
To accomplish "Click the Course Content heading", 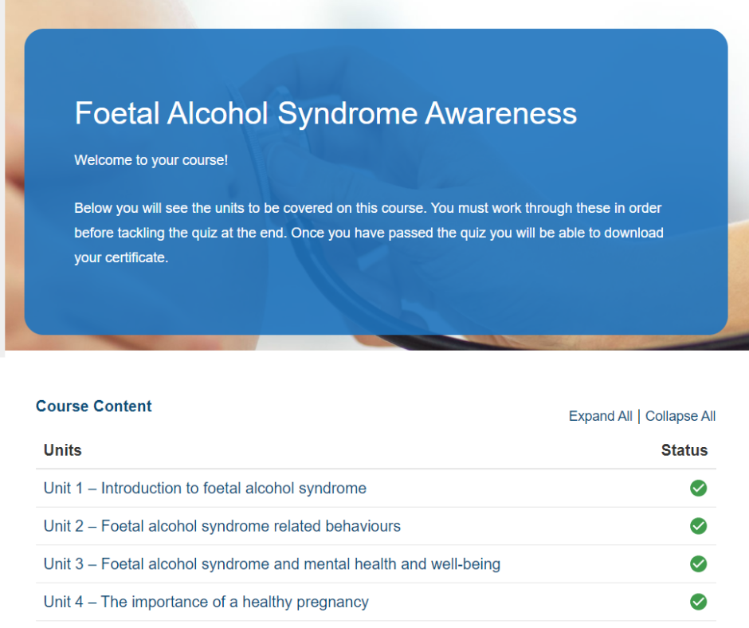I will click(94, 406).
